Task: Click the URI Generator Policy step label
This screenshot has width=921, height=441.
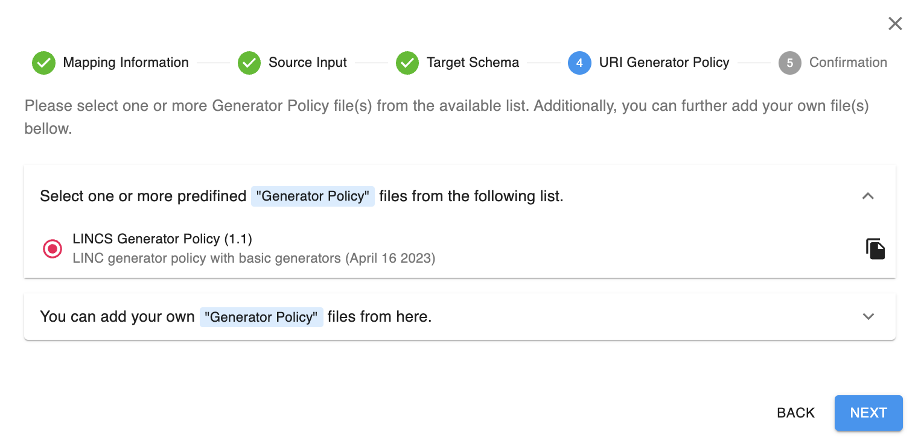Action: click(x=664, y=63)
